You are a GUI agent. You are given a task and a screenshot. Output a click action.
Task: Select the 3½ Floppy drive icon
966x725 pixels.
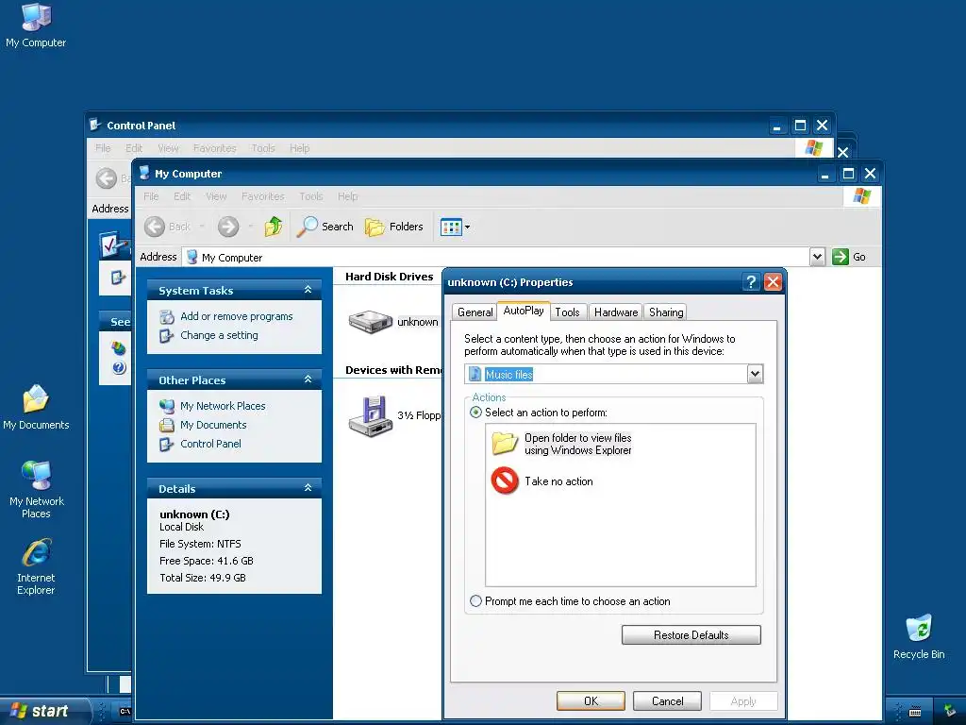click(370, 416)
